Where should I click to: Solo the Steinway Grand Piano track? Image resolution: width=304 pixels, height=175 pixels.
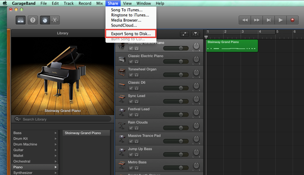(136, 49)
